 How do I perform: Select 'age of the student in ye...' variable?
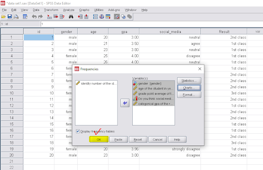(153, 88)
